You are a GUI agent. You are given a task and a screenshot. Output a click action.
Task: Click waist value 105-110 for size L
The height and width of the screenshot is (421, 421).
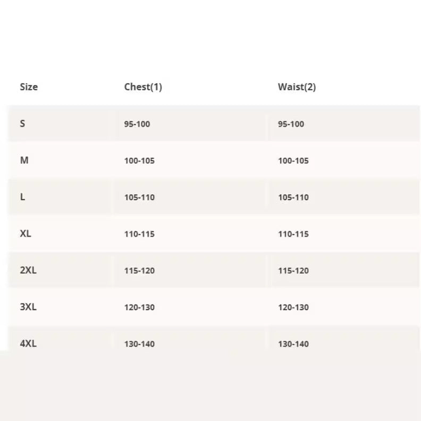tap(293, 197)
